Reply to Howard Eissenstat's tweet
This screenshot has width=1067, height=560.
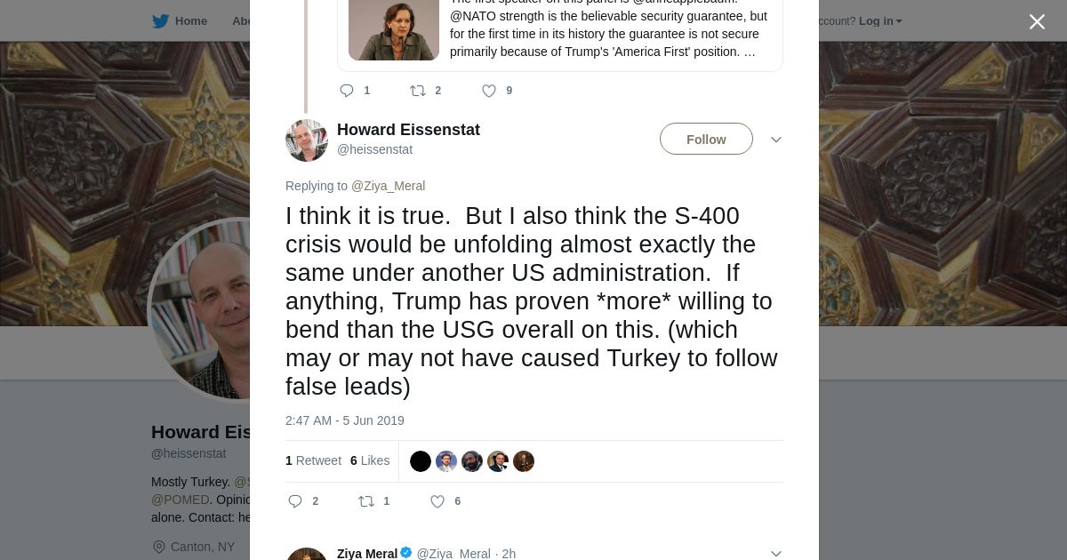coord(296,501)
